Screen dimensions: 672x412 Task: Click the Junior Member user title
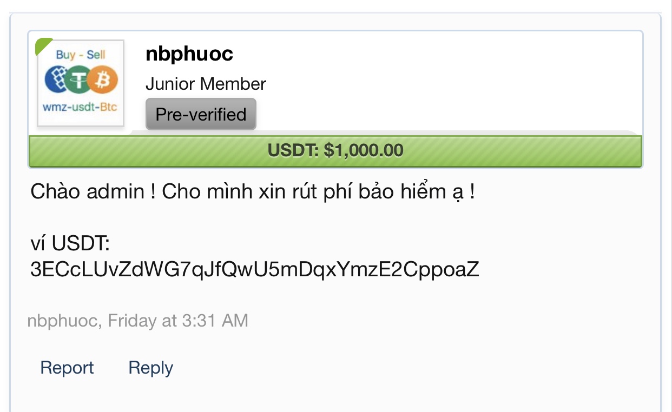(x=206, y=84)
